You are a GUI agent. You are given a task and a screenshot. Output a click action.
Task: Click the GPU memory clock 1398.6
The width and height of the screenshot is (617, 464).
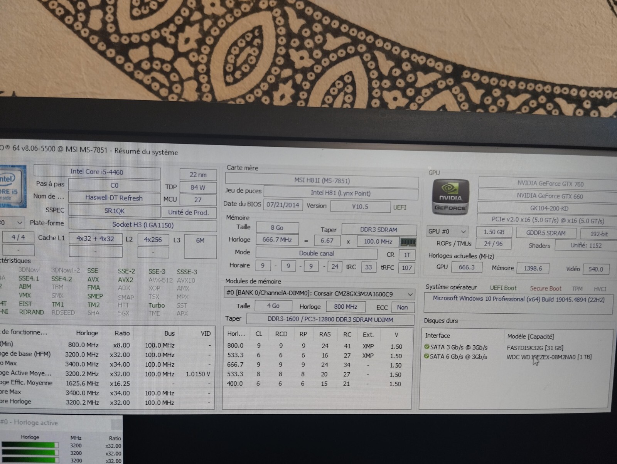[x=533, y=268]
